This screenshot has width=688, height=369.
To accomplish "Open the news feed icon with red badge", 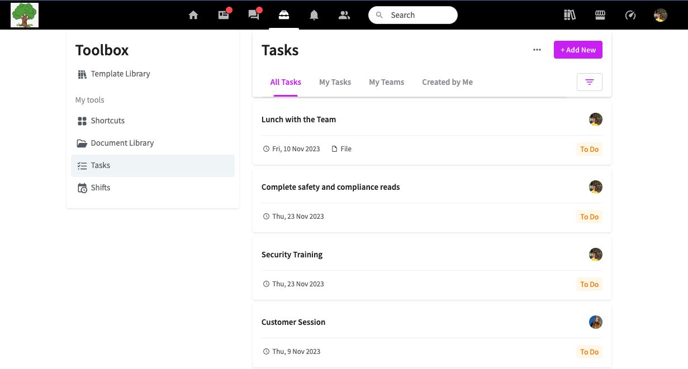I will click(224, 15).
